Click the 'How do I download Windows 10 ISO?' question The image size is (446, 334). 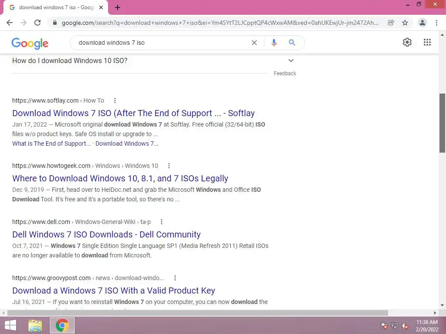tap(70, 60)
